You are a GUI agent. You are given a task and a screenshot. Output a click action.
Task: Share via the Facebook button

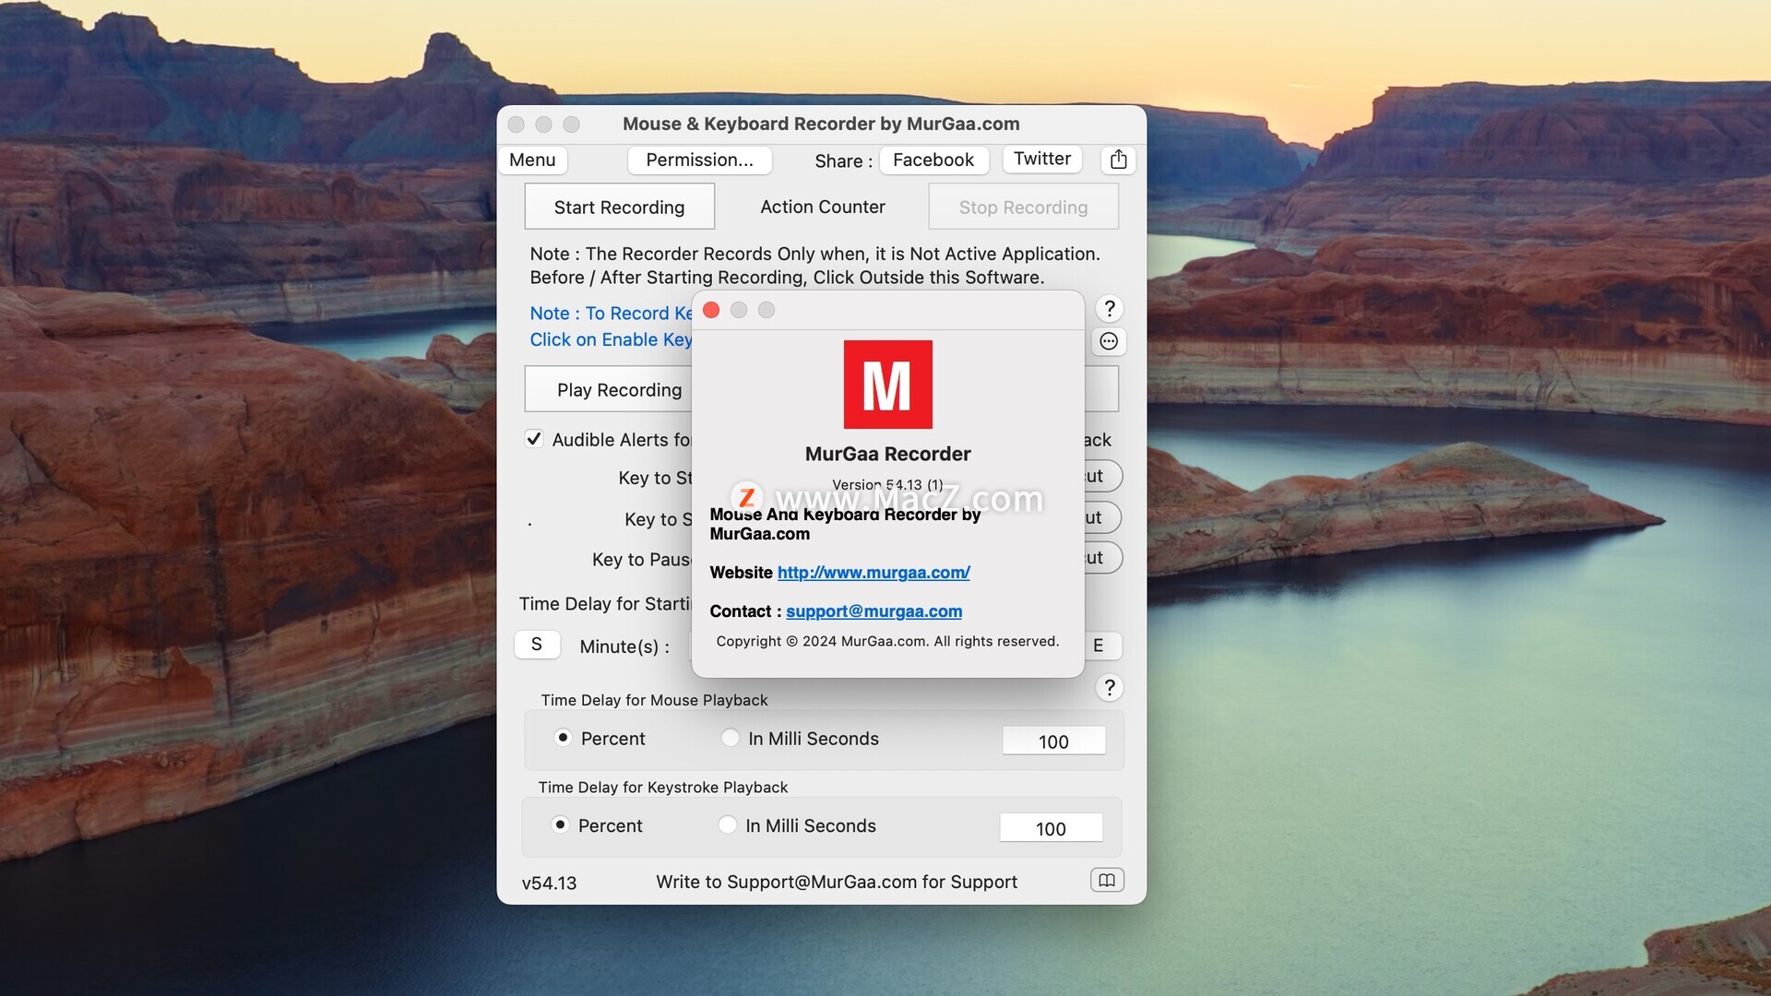click(933, 160)
